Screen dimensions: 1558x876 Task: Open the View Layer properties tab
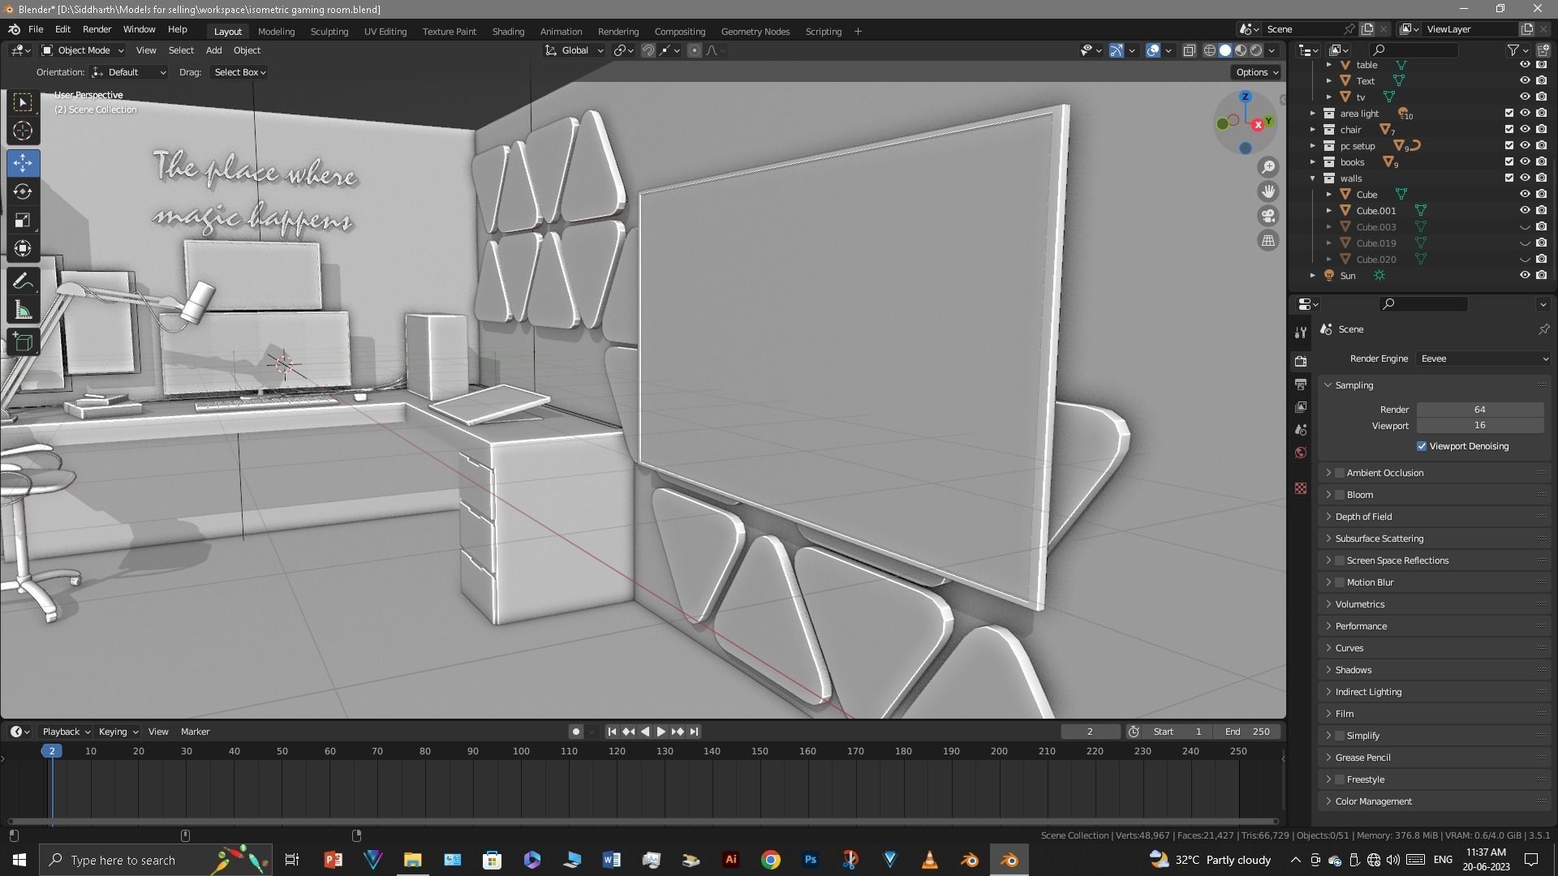point(1301,406)
